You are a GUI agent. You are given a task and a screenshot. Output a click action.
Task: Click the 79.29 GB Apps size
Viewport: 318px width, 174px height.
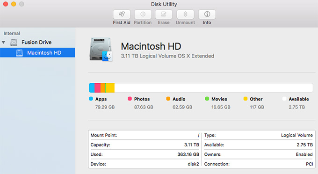coord(105,107)
